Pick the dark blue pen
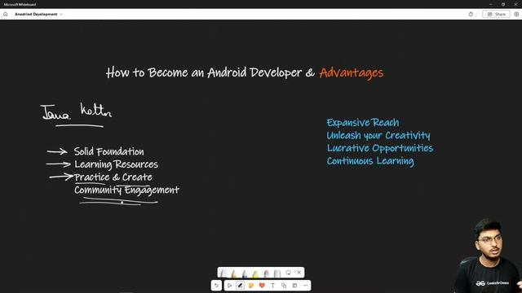522x293 pixels. (x=245, y=273)
